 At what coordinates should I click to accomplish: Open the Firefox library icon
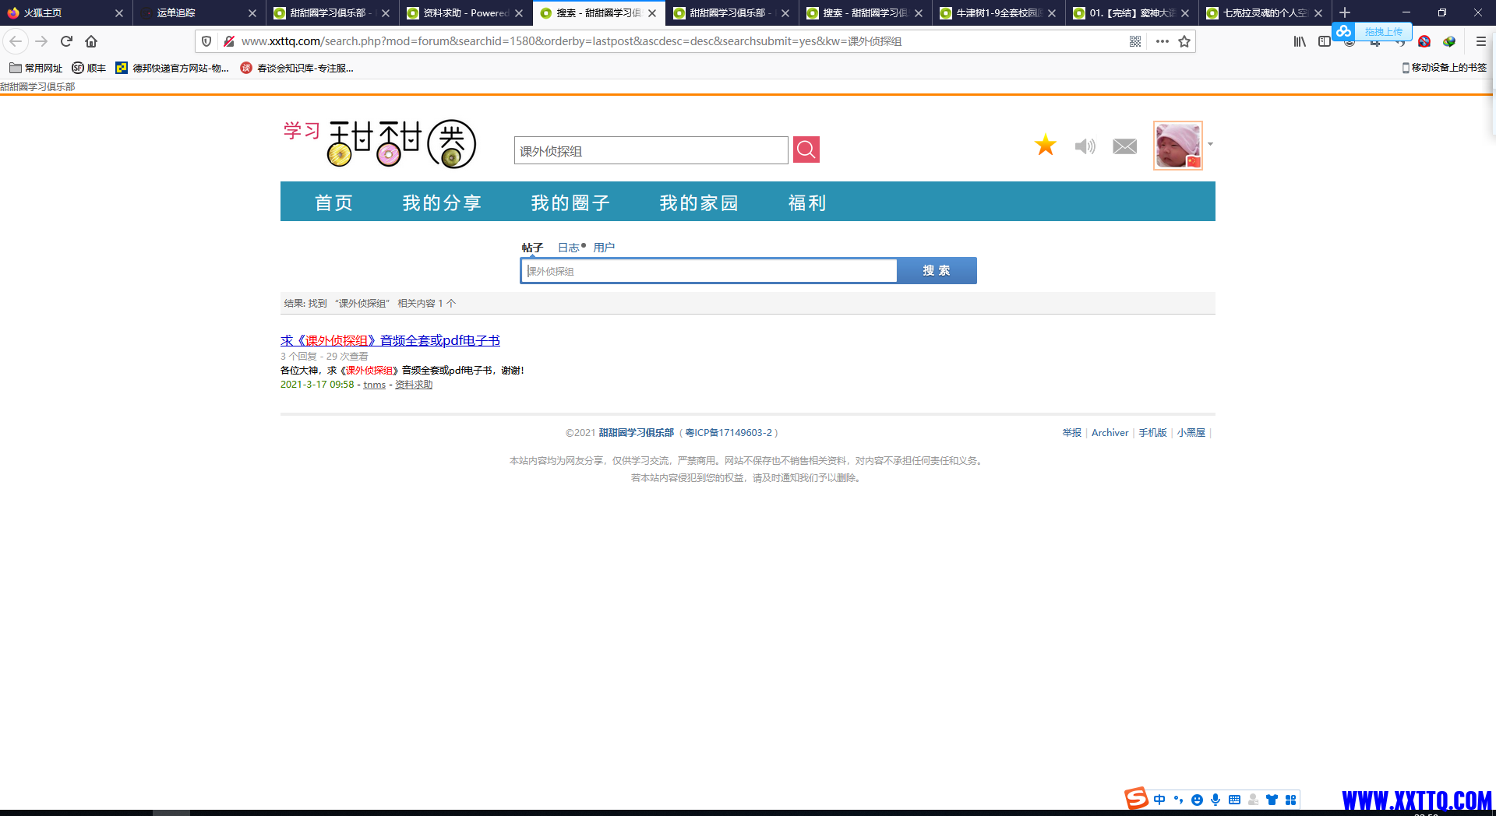click(1300, 41)
